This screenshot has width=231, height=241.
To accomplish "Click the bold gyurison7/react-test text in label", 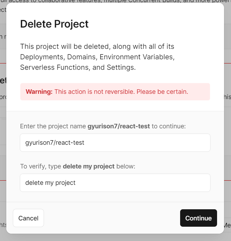I will 119,126.
